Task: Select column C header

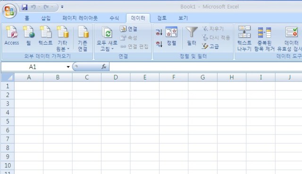Action: click(87, 77)
